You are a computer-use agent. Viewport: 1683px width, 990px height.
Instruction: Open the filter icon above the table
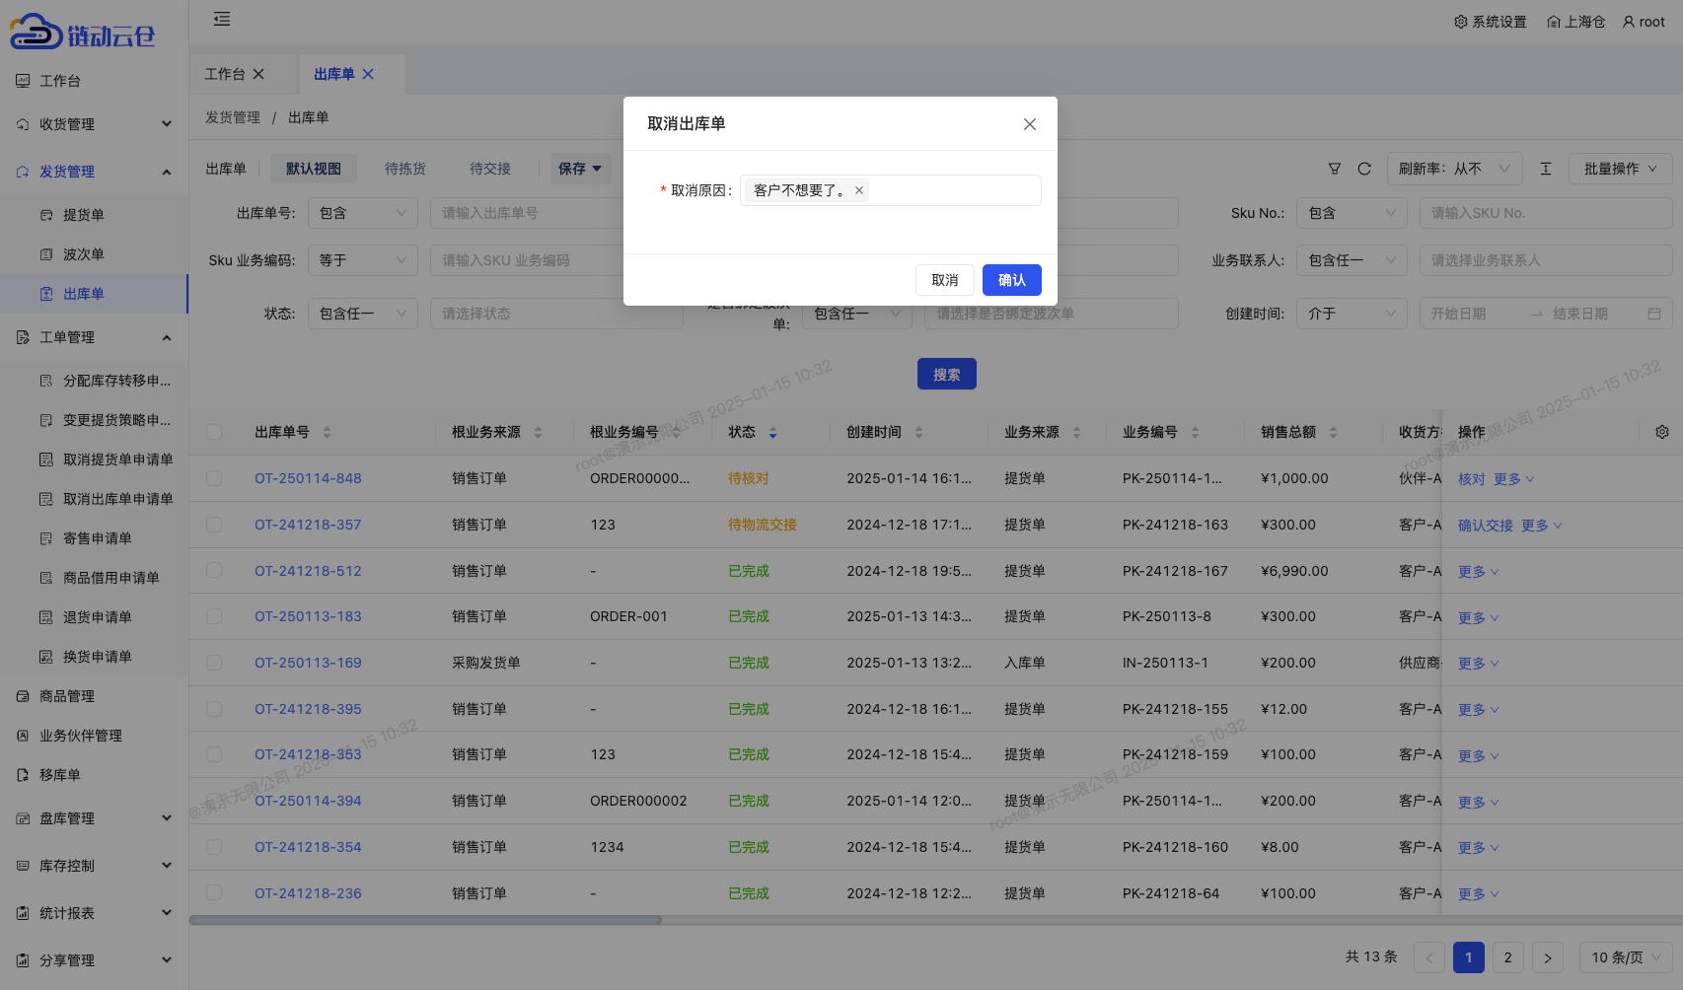click(x=1334, y=169)
